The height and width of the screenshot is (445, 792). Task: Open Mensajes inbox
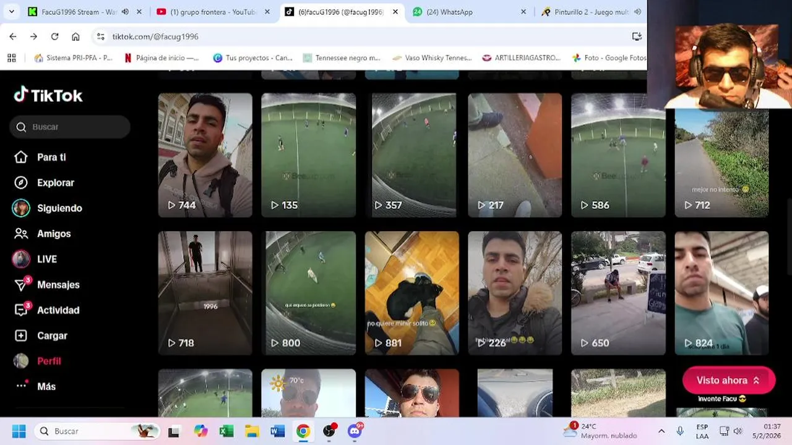pyautogui.click(x=47, y=284)
